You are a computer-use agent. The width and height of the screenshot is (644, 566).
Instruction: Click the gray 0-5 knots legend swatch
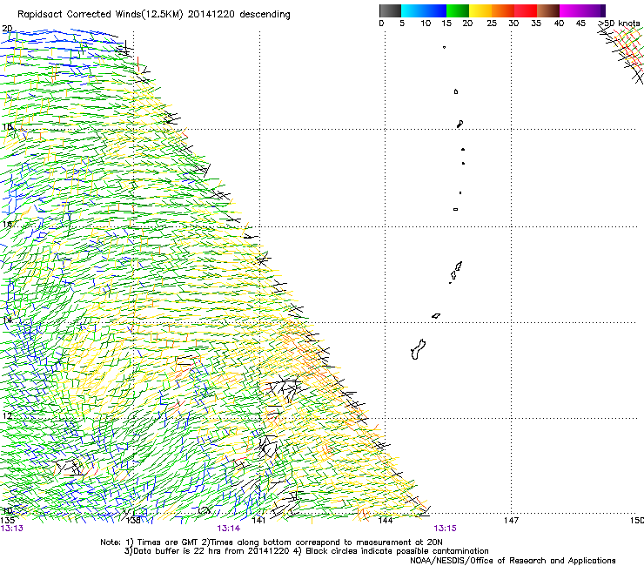click(x=390, y=10)
